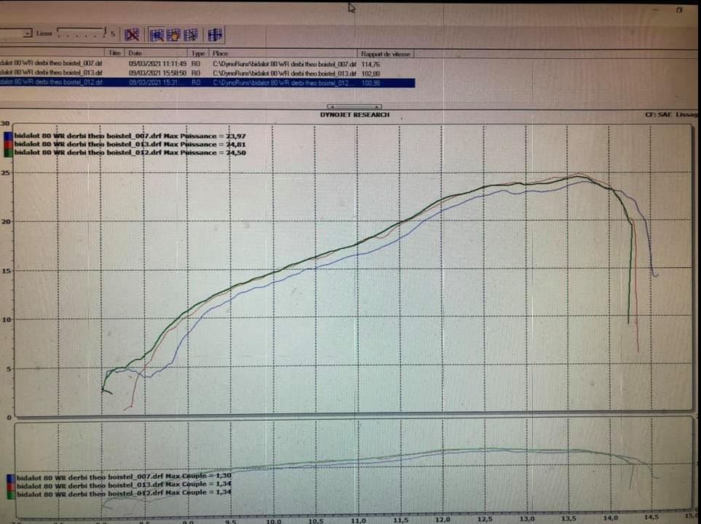Select the highlighted boistel_012.drf run row
Viewport: 701px width, 524px height.
51,83
